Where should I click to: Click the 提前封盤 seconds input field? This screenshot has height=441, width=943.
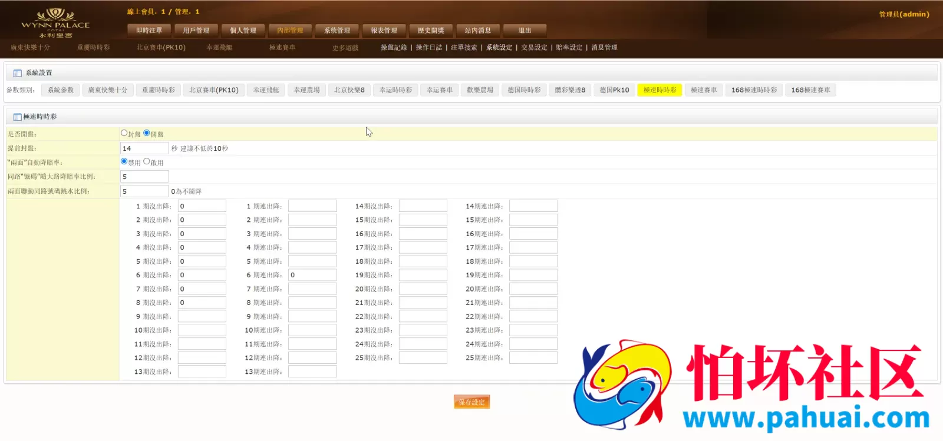144,148
